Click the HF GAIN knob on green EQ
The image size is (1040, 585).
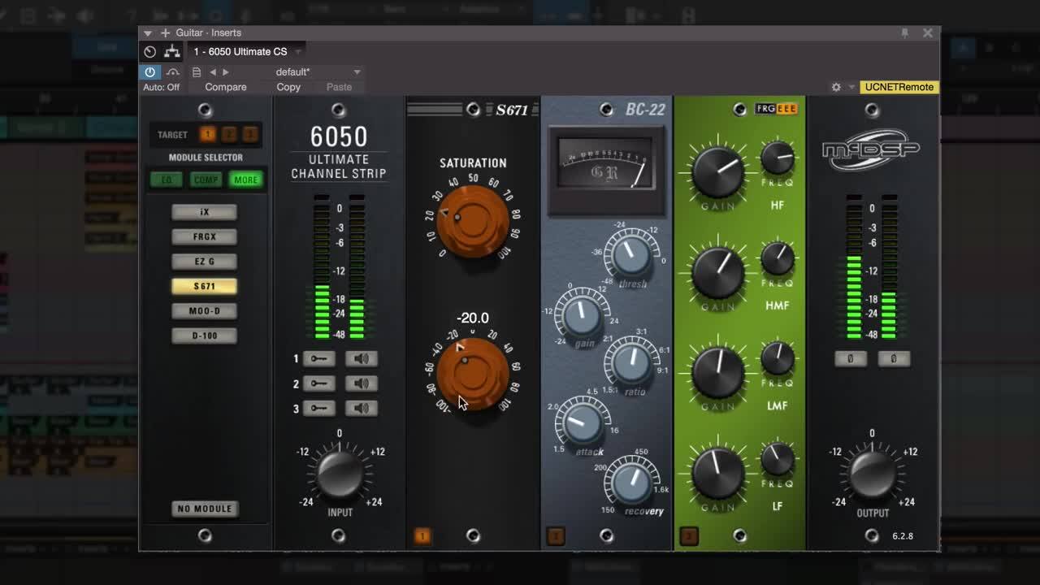tap(718, 173)
